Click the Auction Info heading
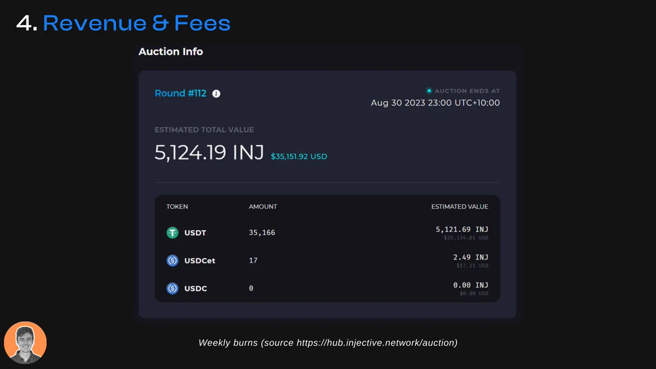The width and height of the screenshot is (656, 369). click(171, 52)
